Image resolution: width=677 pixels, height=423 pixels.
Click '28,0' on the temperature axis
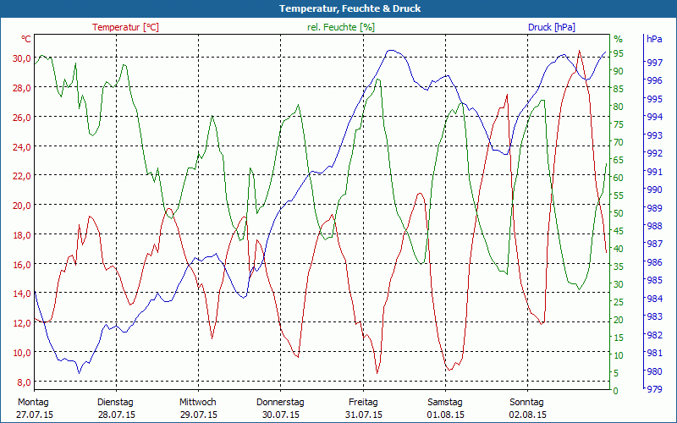coord(21,88)
